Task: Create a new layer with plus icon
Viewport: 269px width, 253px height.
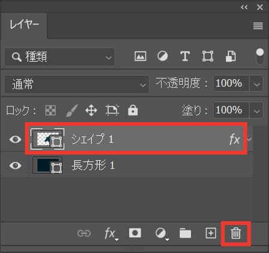Action: click(x=211, y=233)
